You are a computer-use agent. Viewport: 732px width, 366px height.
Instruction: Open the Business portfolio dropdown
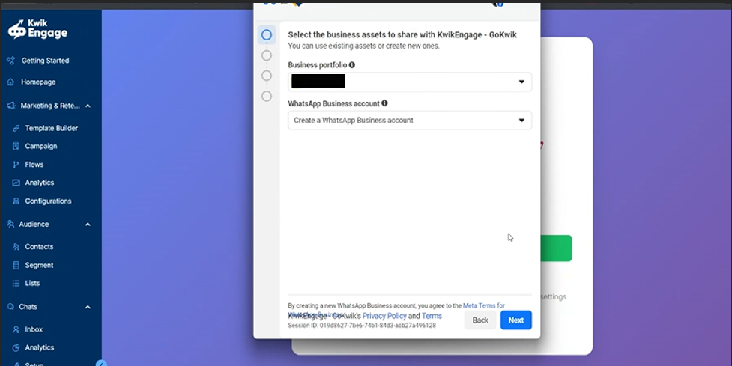click(x=410, y=82)
